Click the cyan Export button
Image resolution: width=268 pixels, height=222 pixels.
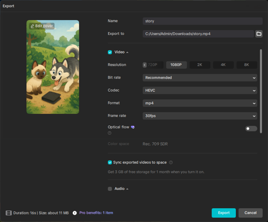click(223, 213)
